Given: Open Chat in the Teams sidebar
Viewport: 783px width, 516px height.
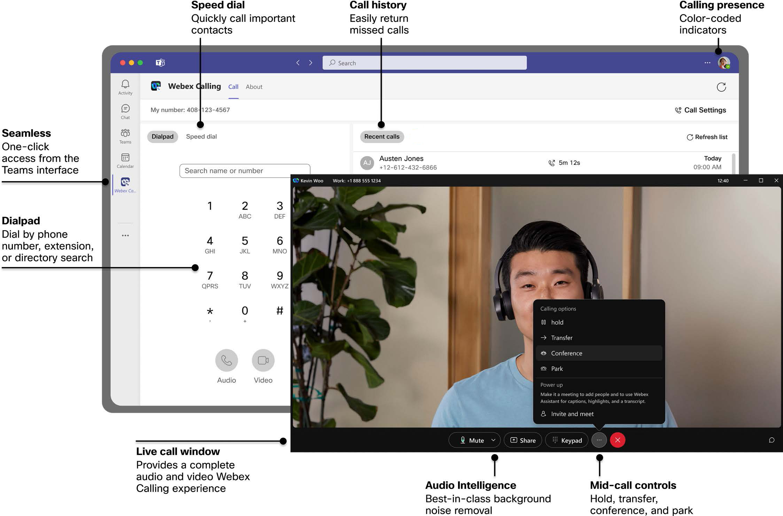Looking at the screenshot, I should [125, 112].
